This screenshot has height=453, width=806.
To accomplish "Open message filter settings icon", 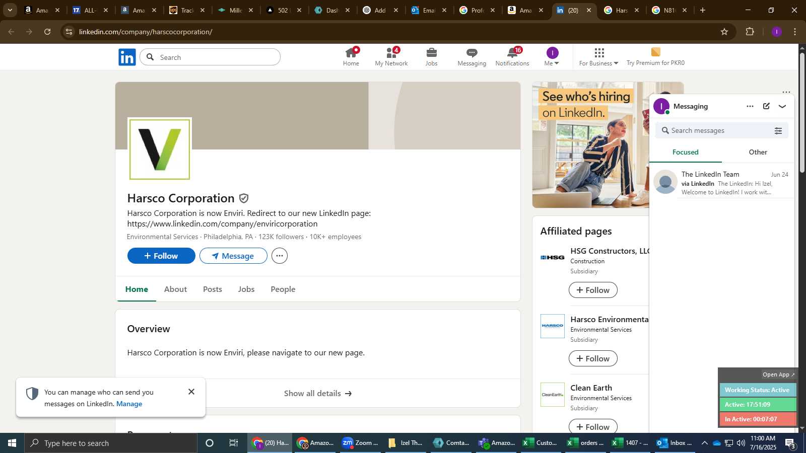I will tap(778, 131).
